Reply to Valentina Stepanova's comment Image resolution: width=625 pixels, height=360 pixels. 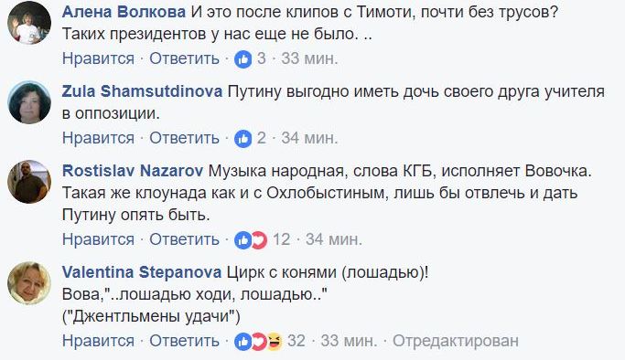coord(184,342)
